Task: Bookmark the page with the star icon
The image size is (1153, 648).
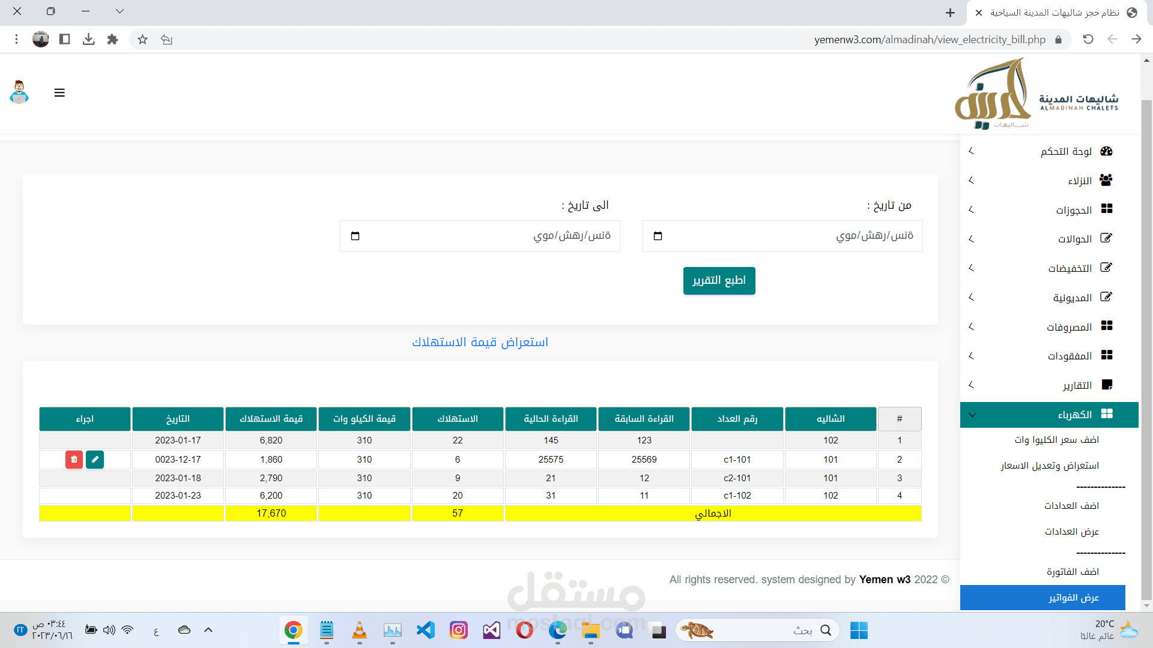Action: tap(142, 40)
